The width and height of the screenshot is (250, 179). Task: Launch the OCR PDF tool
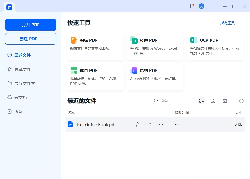click(x=215, y=47)
